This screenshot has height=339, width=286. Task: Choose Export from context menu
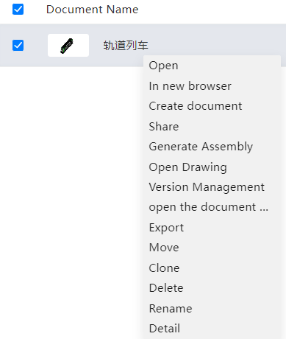click(166, 228)
